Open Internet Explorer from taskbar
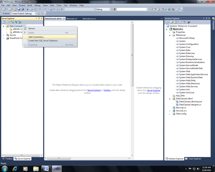215x172 pixels. [x=15, y=169]
